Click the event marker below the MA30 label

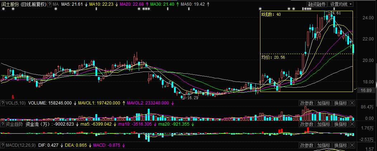pos(168,9)
